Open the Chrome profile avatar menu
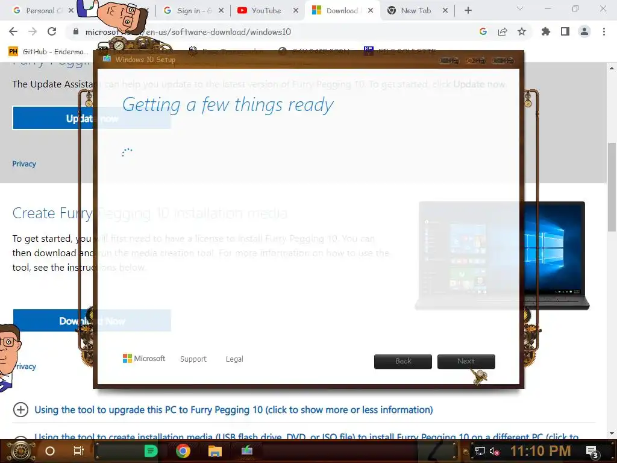The height and width of the screenshot is (463, 617). point(584,31)
